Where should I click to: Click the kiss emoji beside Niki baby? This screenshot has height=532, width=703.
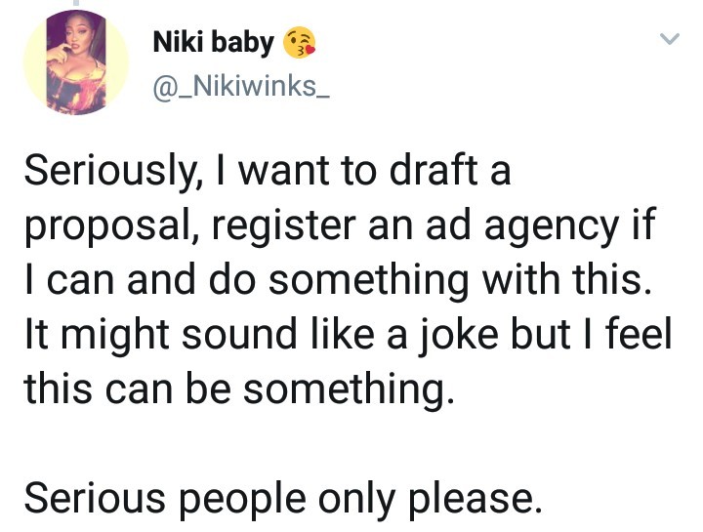pos(300,42)
